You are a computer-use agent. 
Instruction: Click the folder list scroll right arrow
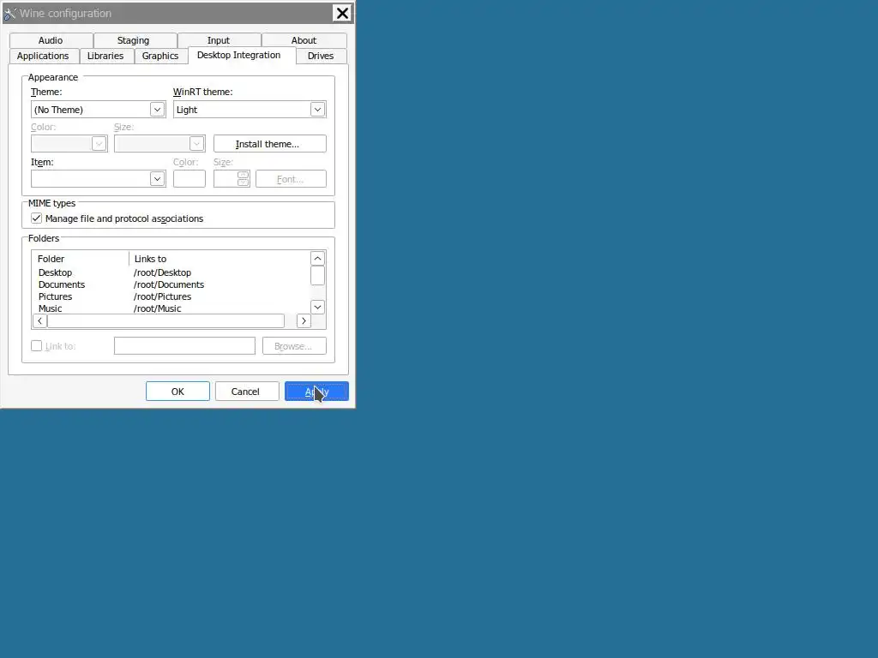pyautogui.click(x=304, y=321)
